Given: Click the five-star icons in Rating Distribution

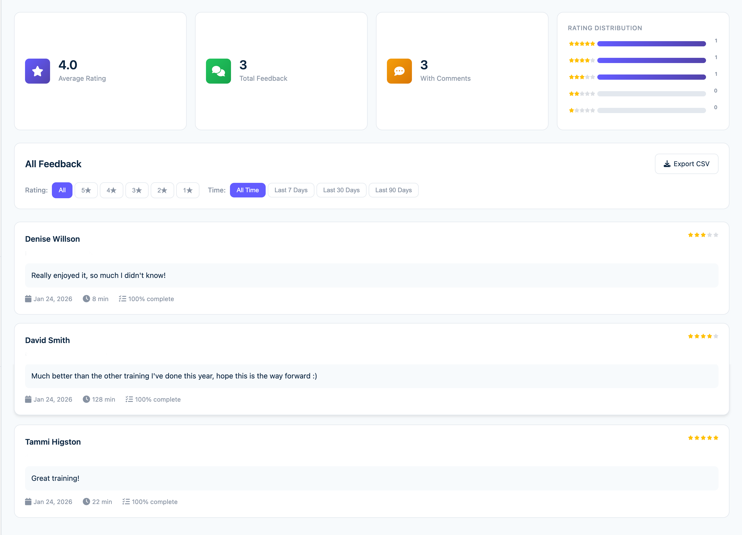Looking at the screenshot, I should [x=582, y=43].
